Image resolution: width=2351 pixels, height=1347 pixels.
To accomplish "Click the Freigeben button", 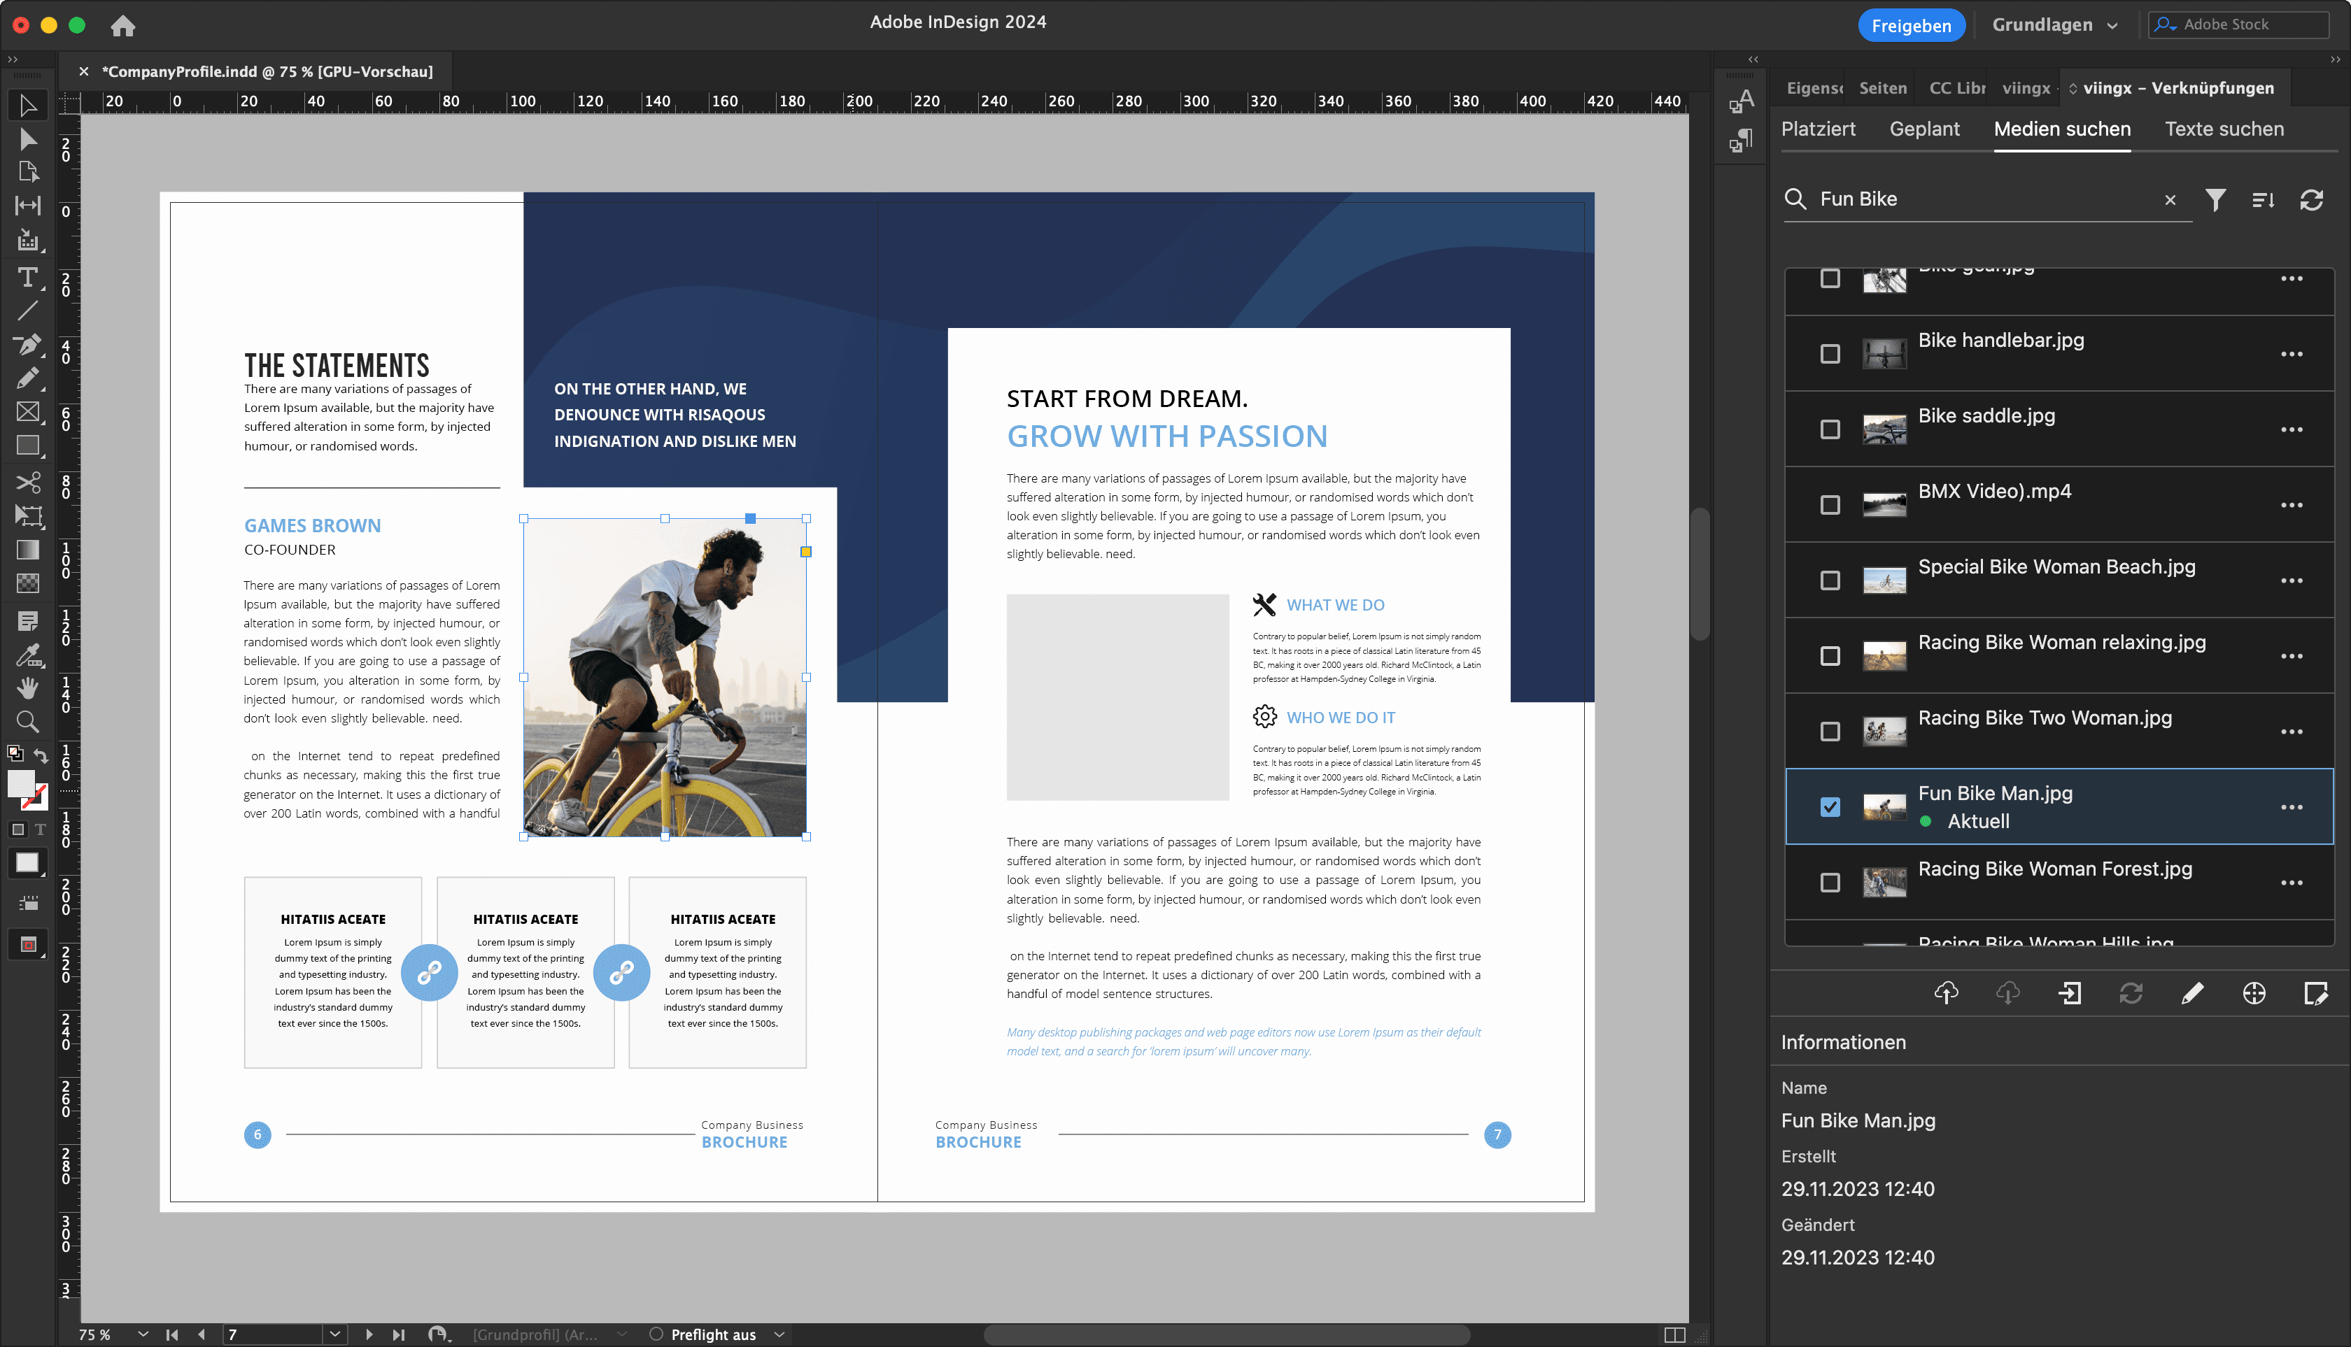I will pyautogui.click(x=1910, y=25).
